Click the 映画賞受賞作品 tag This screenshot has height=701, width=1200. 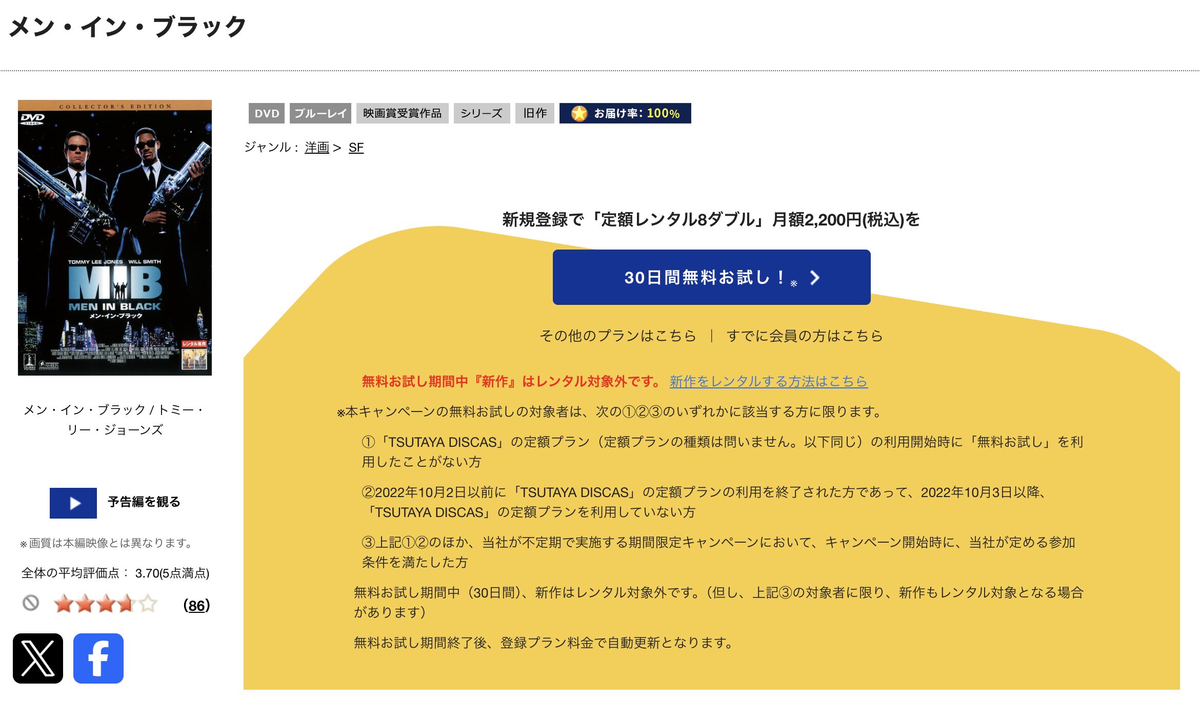point(403,113)
